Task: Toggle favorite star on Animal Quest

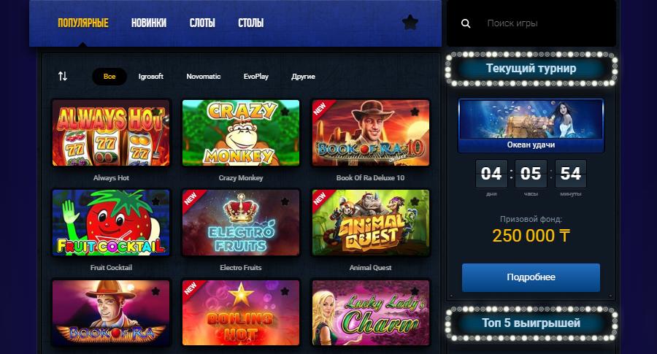Action: point(415,201)
